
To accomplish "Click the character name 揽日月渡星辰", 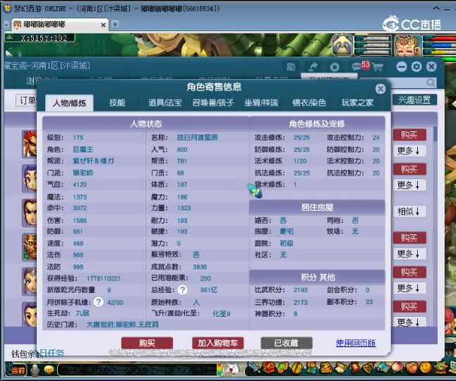I will pos(197,138).
